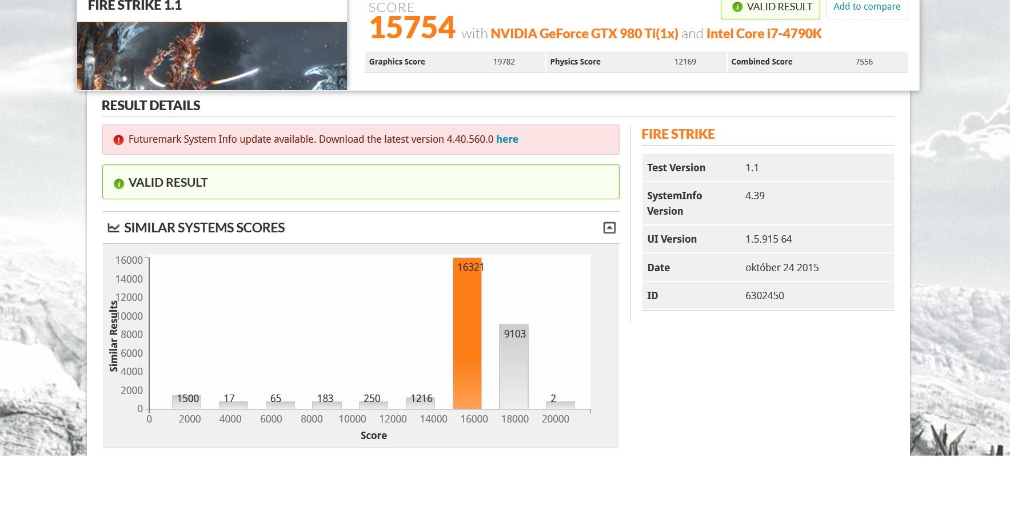Click the 17 bar label in chart
1010x515 pixels.
(229, 399)
